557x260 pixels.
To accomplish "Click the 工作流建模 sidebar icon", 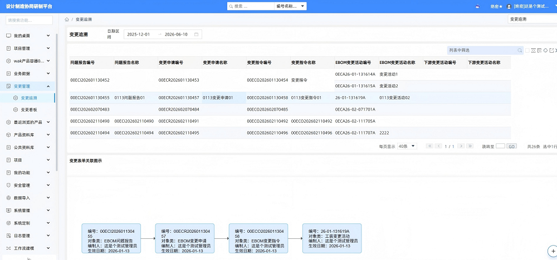I will 8,248.
